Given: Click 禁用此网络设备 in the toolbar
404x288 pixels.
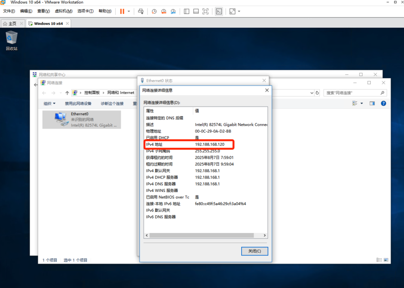Looking at the screenshot, I should click(x=78, y=104).
